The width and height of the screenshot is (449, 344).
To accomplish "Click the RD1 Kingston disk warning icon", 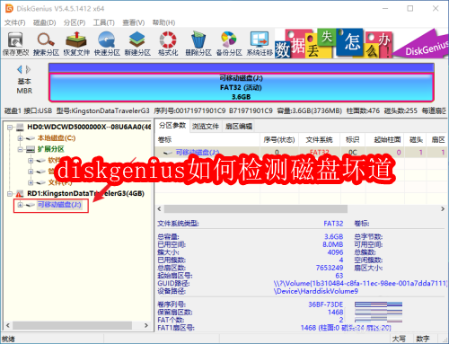I will [x=20, y=194].
